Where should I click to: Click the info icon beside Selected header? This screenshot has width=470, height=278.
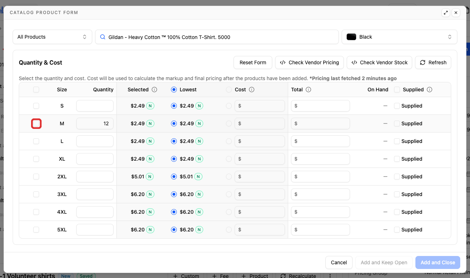(154, 90)
